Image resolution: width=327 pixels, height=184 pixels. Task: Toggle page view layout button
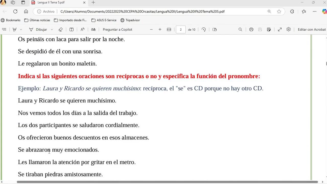(x=215, y=30)
